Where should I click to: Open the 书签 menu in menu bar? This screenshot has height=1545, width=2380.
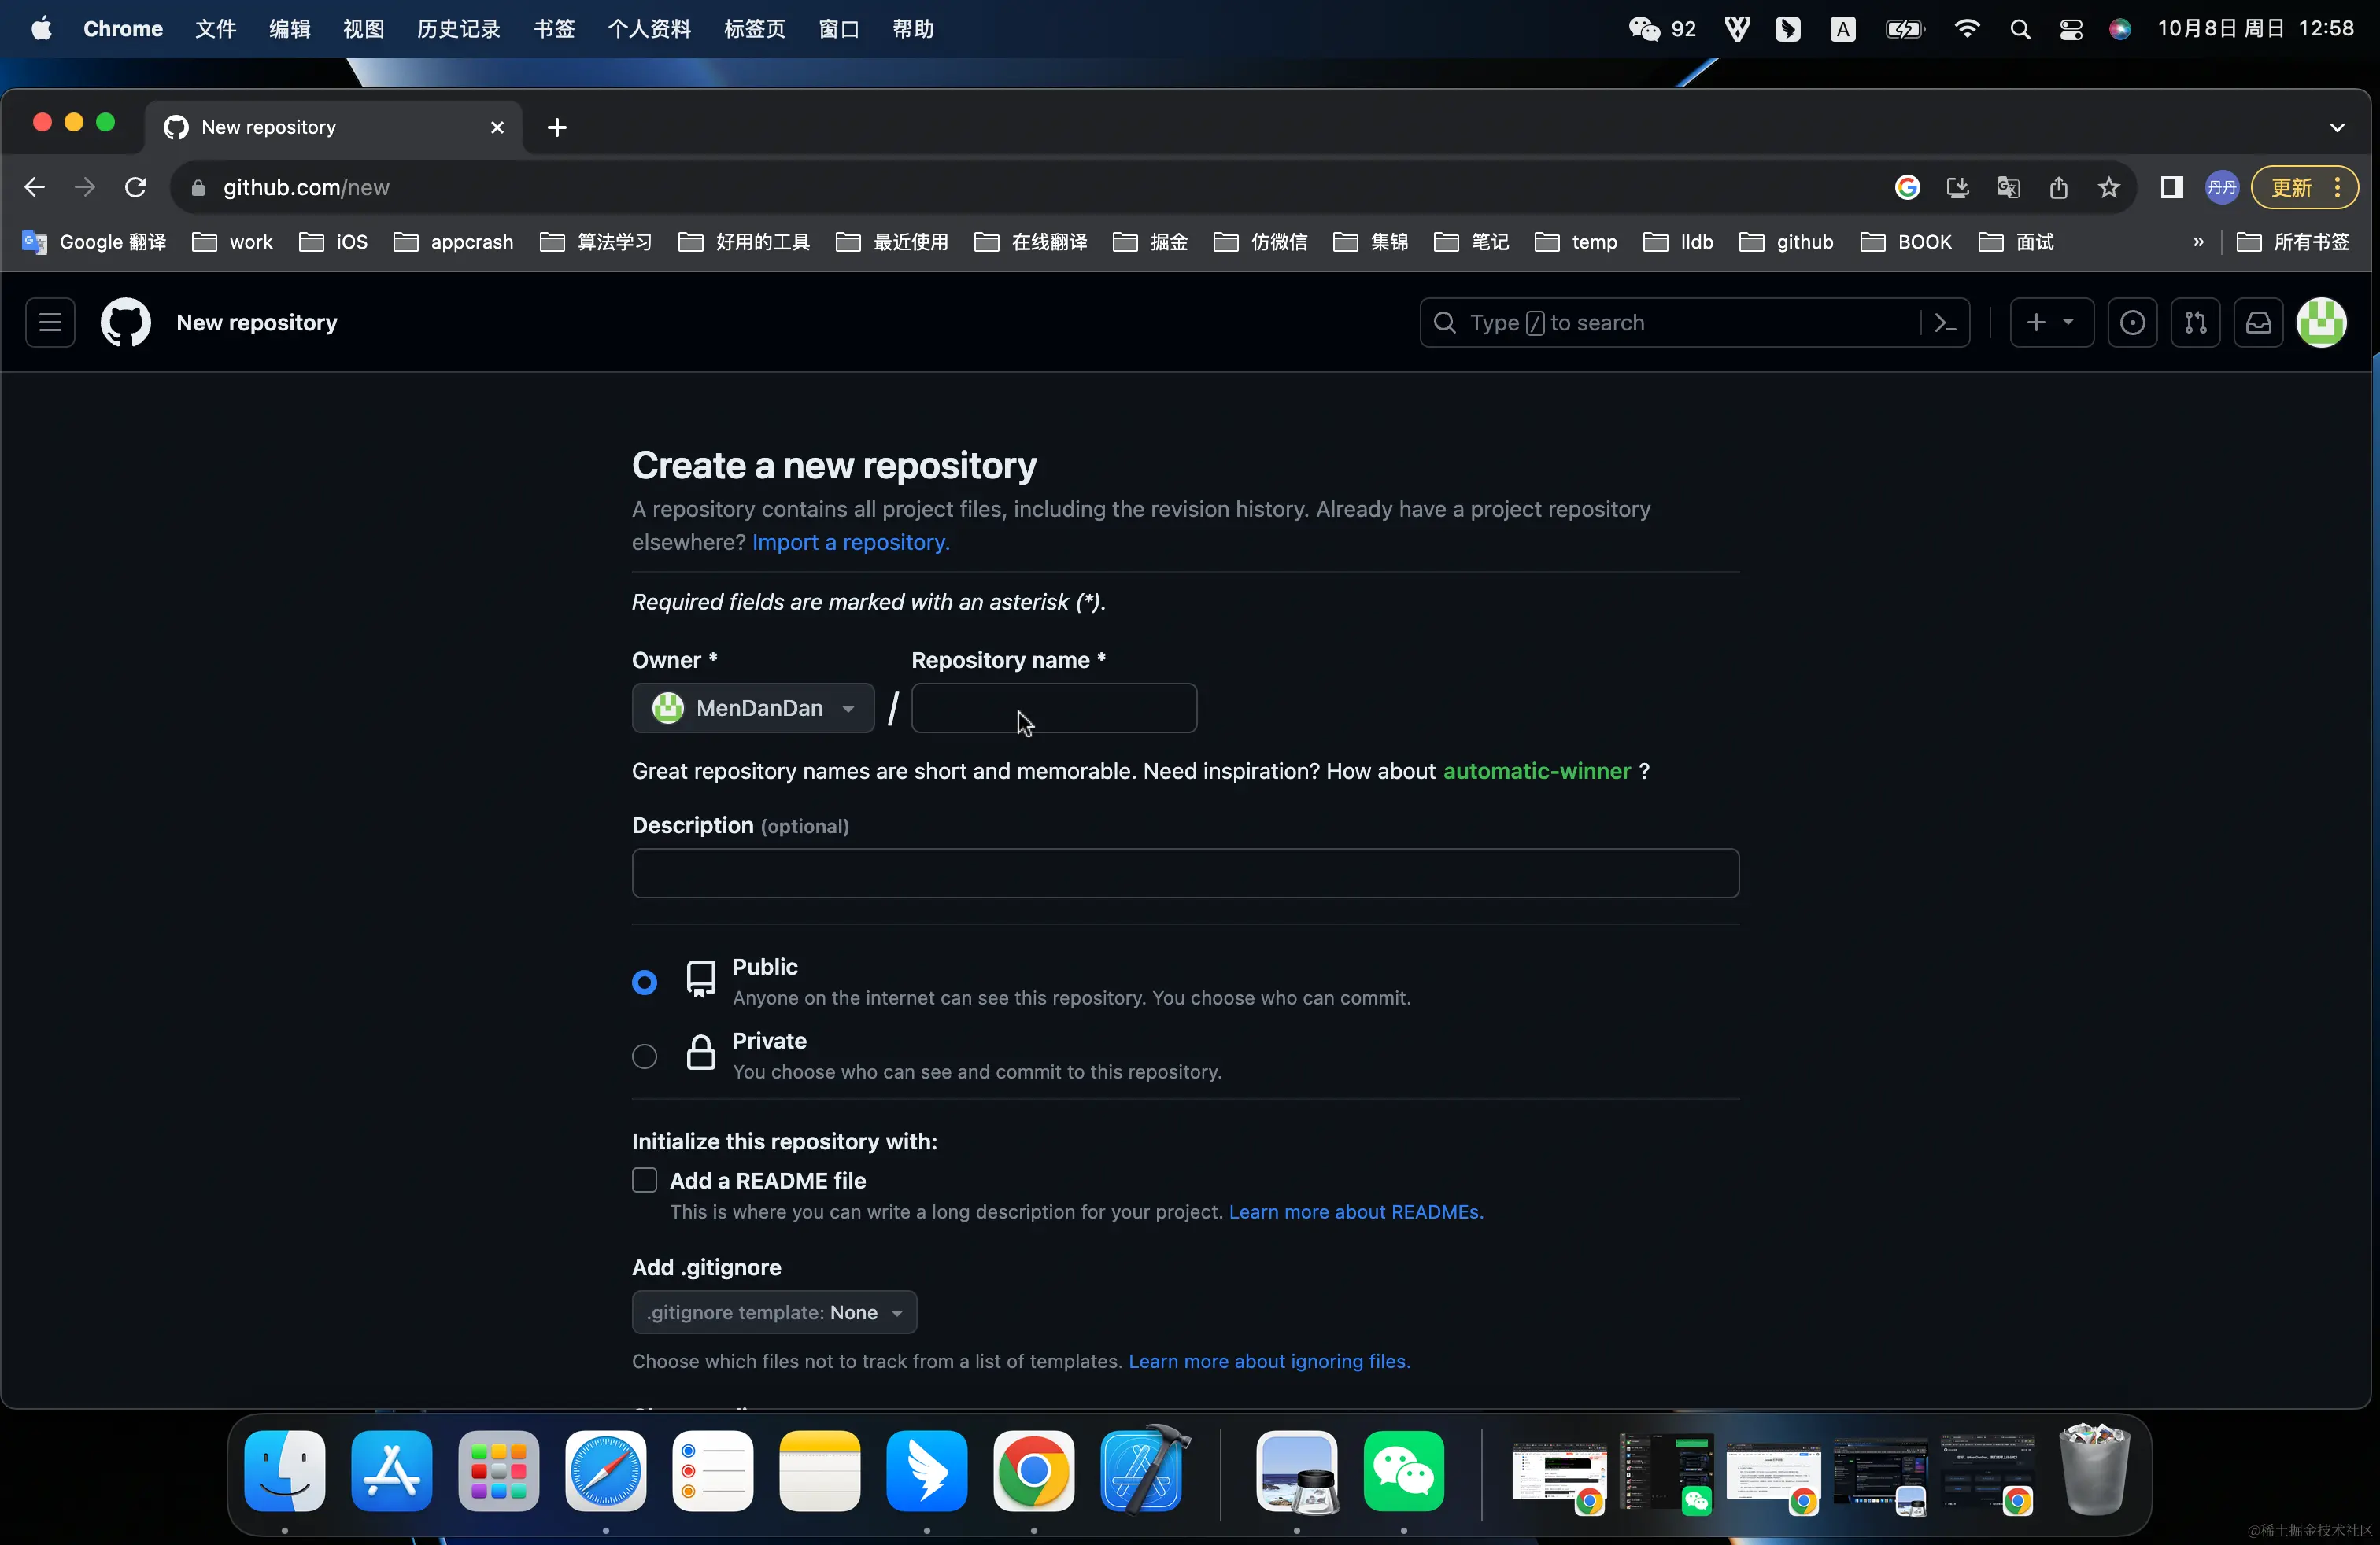click(x=554, y=29)
